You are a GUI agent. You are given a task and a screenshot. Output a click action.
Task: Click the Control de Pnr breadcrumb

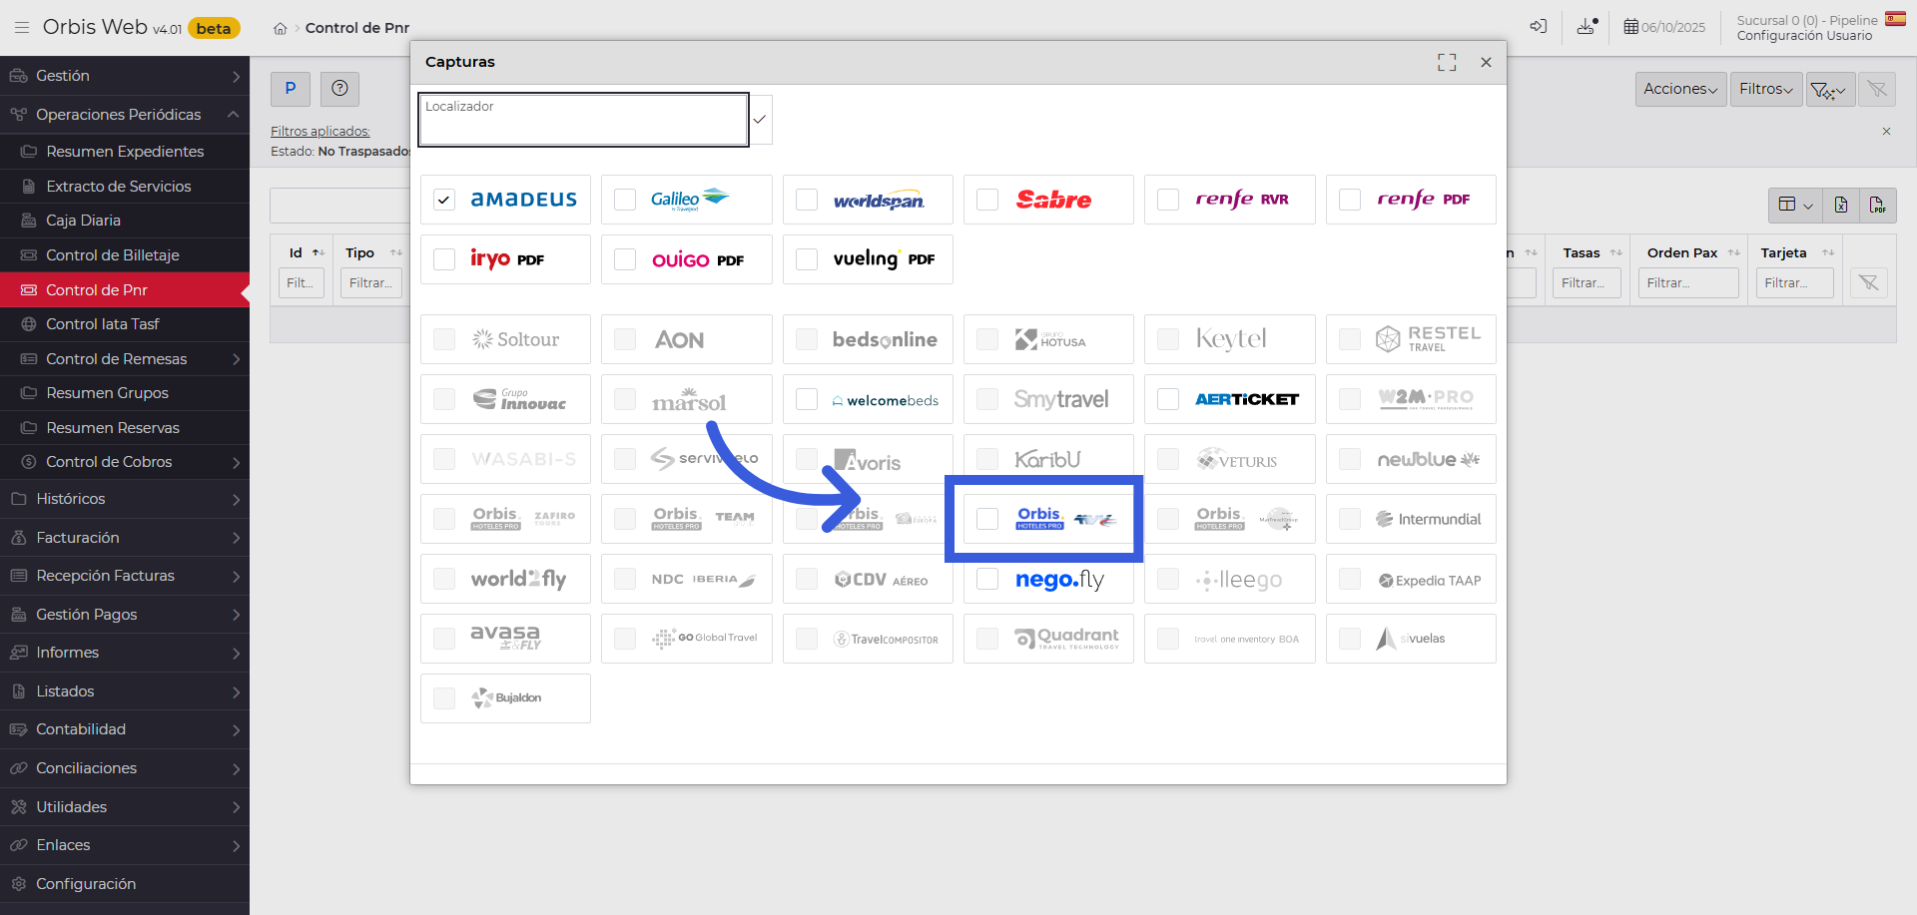point(357,28)
